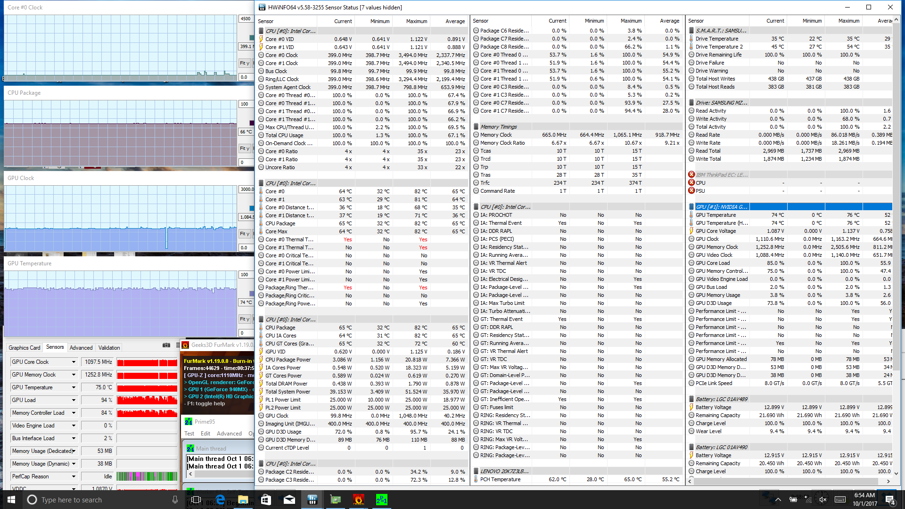Click the GPU Clock graph color swatch

[x=252, y=208]
